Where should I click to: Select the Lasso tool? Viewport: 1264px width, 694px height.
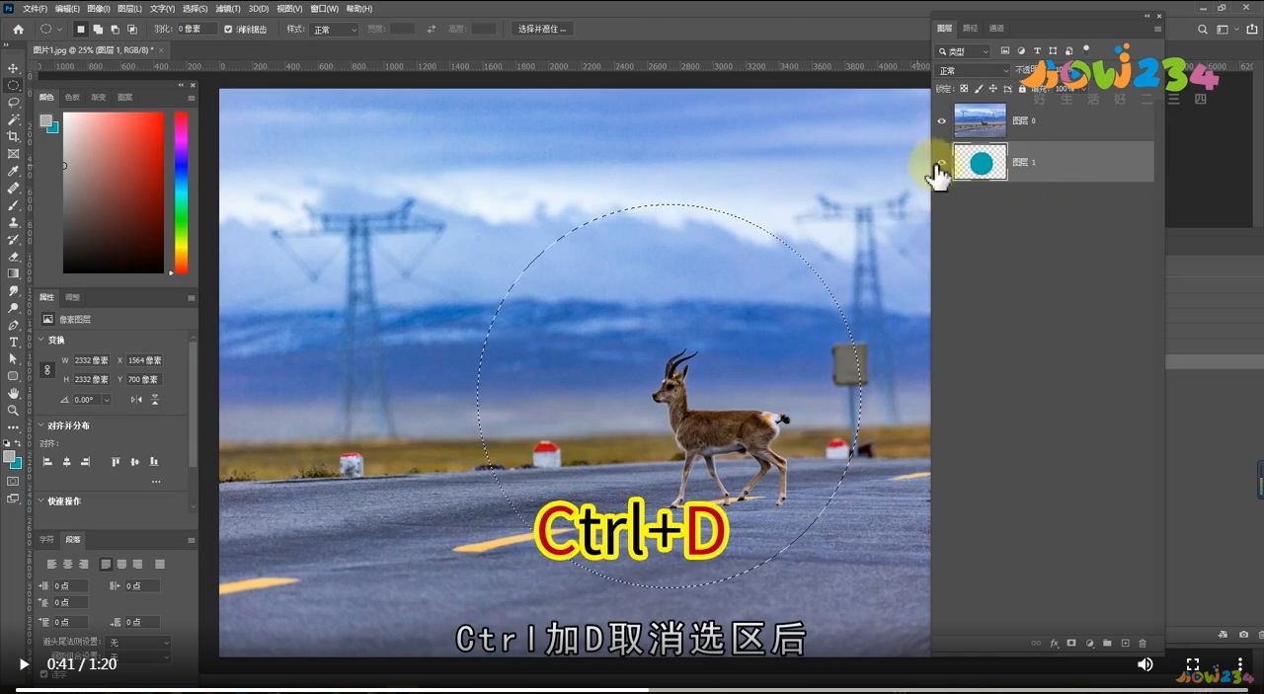pos(14,102)
